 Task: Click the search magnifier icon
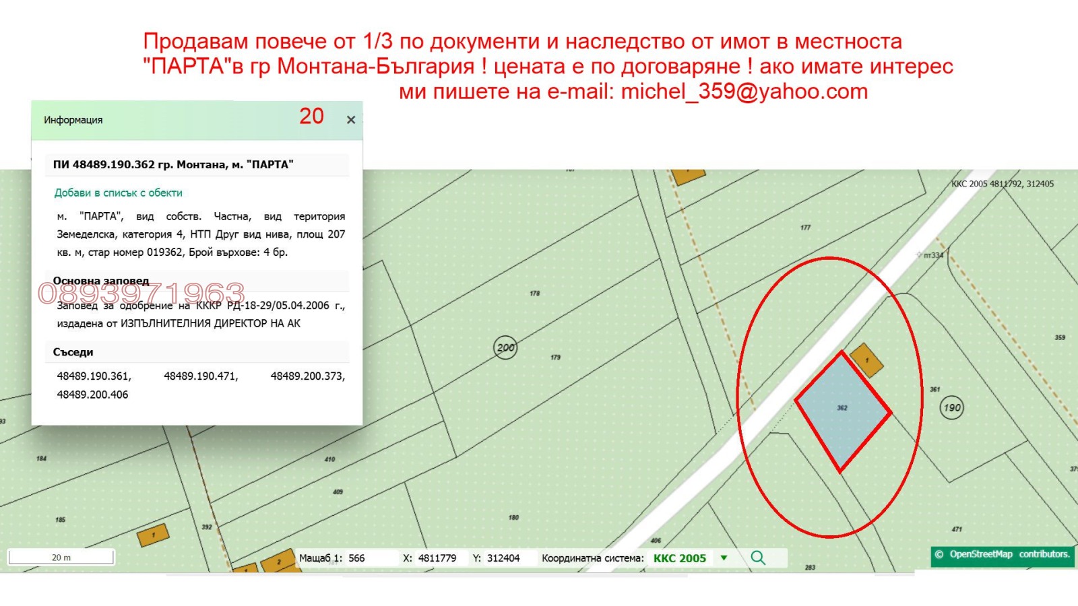pyautogui.click(x=759, y=558)
